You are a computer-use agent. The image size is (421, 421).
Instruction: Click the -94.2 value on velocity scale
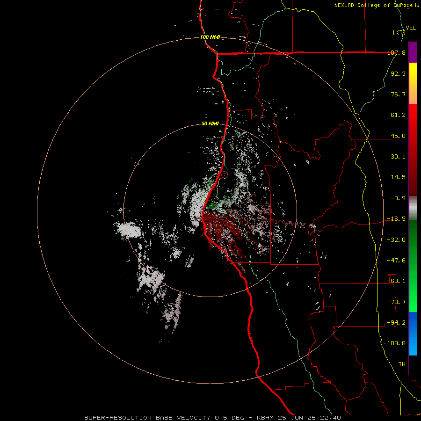pyautogui.click(x=396, y=323)
